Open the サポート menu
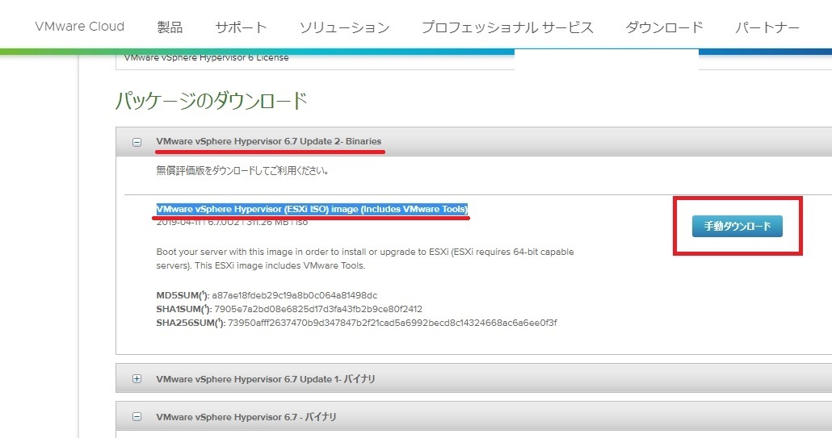832x438 pixels. pos(241,27)
